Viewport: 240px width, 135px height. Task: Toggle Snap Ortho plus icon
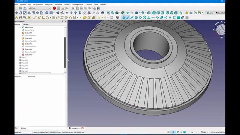click(170, 18)
